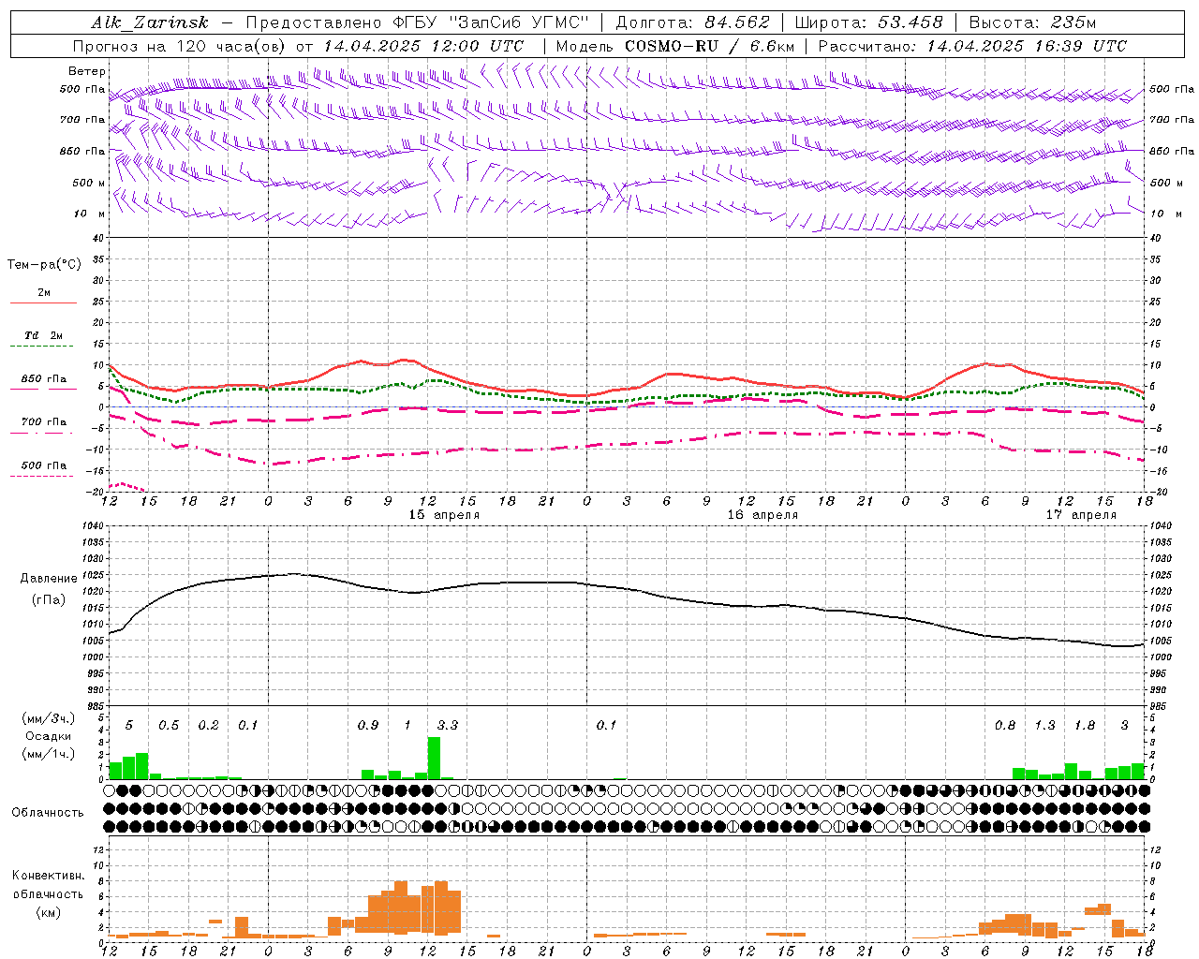Click the 16 апреля date label
Image resolution: width=1199 pixels, height=959 pixels.
[762, 515]
